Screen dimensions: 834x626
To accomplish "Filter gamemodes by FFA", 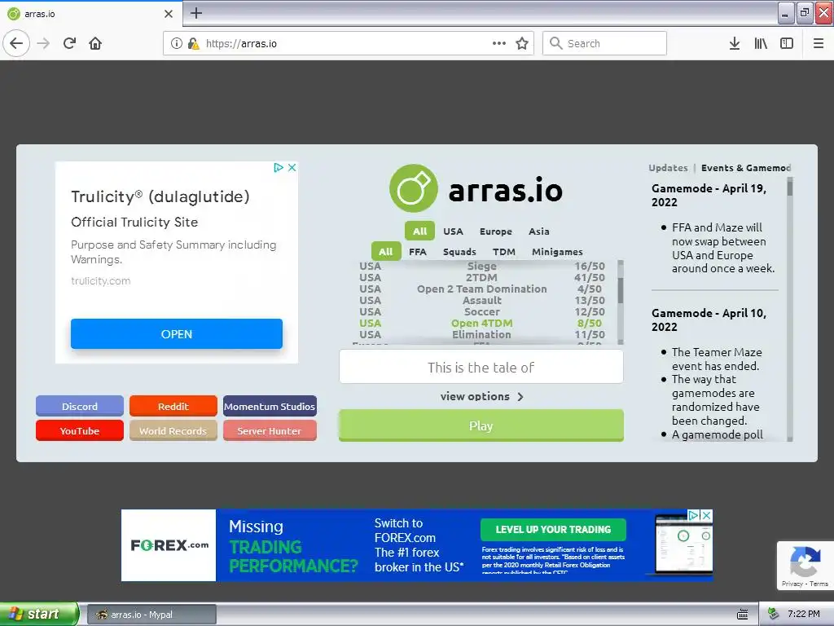I will (x=418, y=251).
